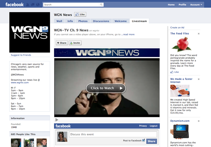Open the Discussions tab
211x147 pixels.
(x=101, y=21)
